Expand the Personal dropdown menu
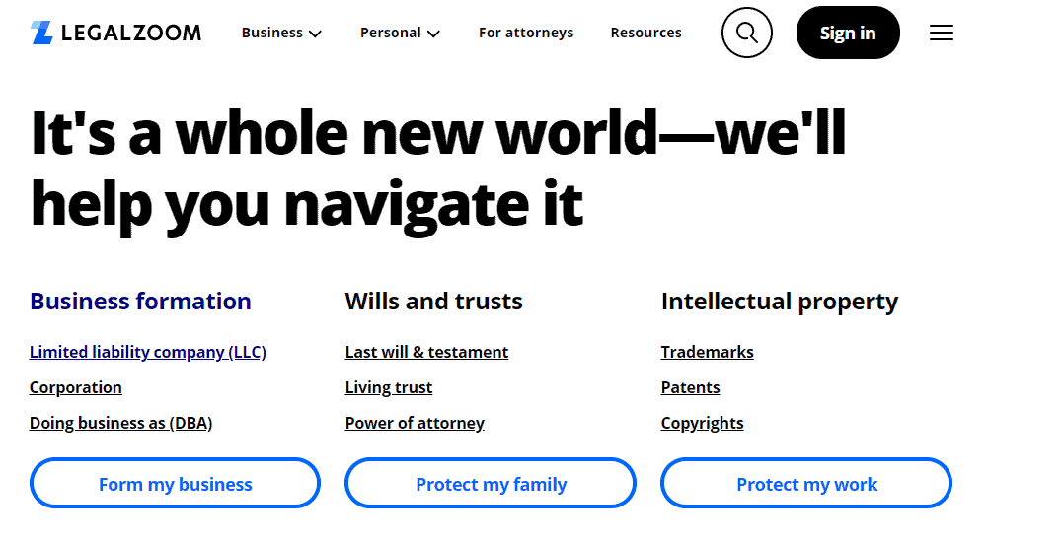Image resolution: width=1063 pixels, height=540 pixels. pos(400,33)
